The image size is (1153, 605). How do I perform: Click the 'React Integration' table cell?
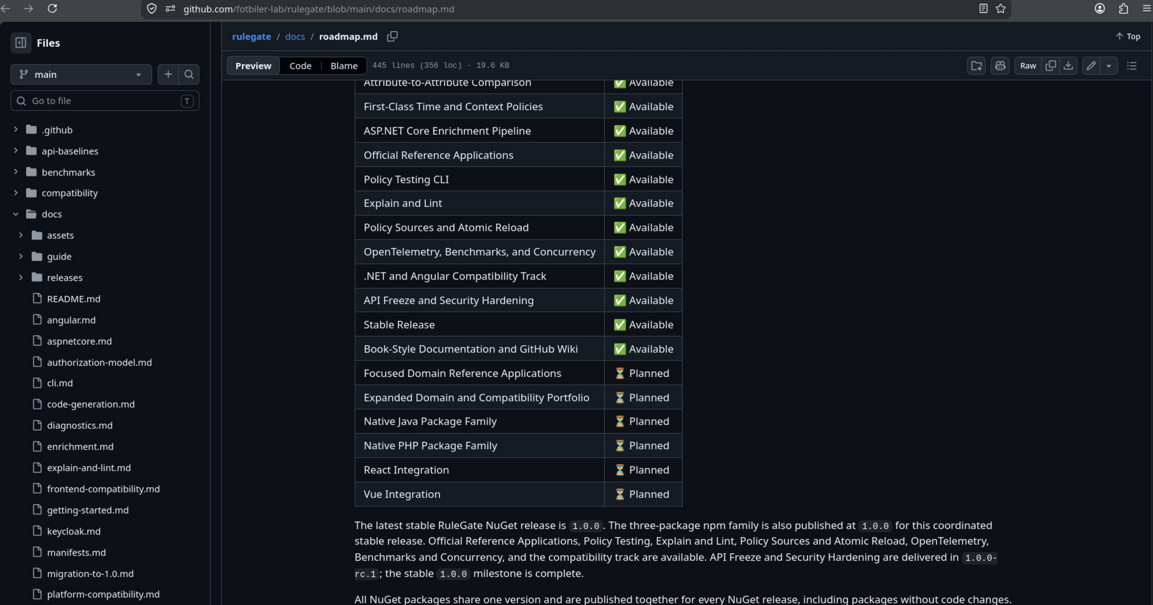pyautogui.click(x=480, y=470)
